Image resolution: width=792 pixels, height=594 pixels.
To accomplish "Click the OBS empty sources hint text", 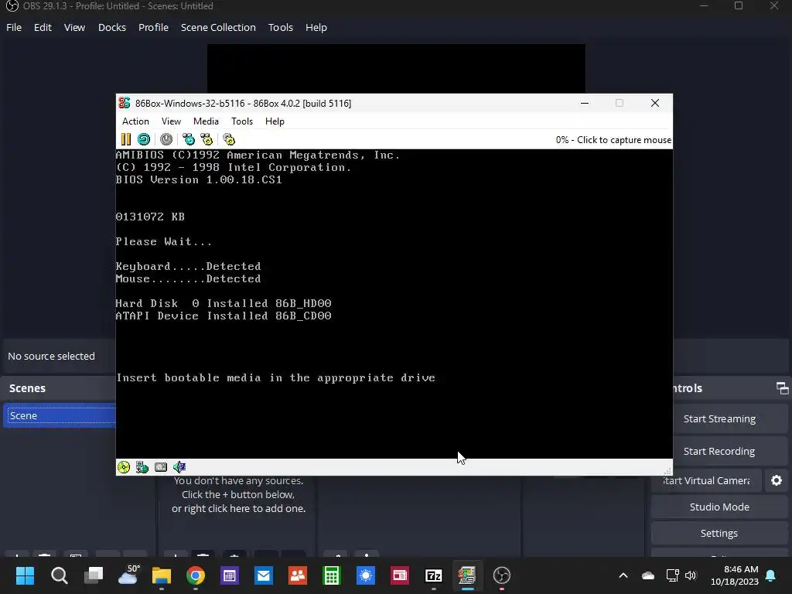I will pyautogui.click(x=238, y=494).
